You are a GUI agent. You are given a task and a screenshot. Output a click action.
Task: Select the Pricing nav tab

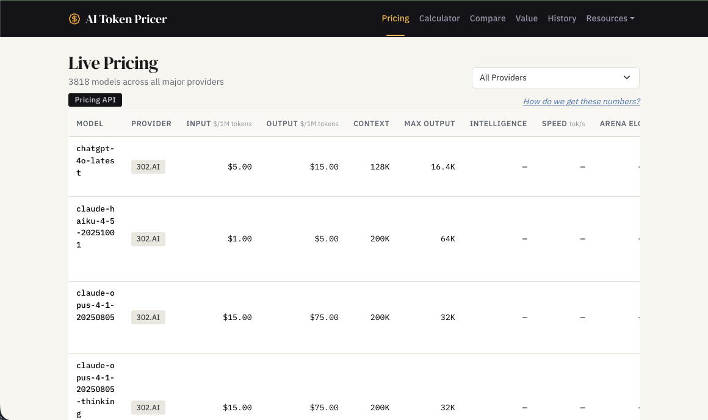pyautogui.click(x=396, y=18)
